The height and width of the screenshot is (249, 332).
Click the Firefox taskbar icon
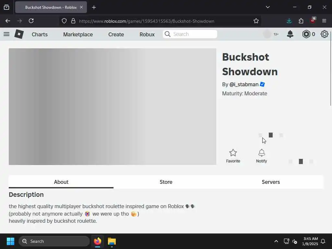click(98, 241)
